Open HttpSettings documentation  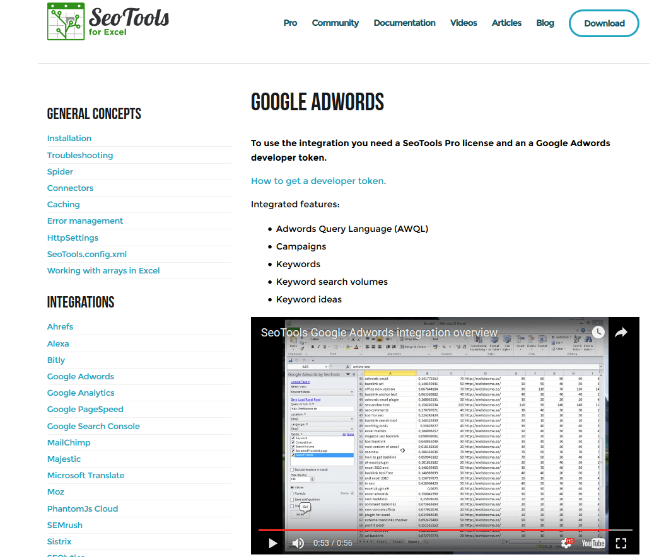point(73,238)
